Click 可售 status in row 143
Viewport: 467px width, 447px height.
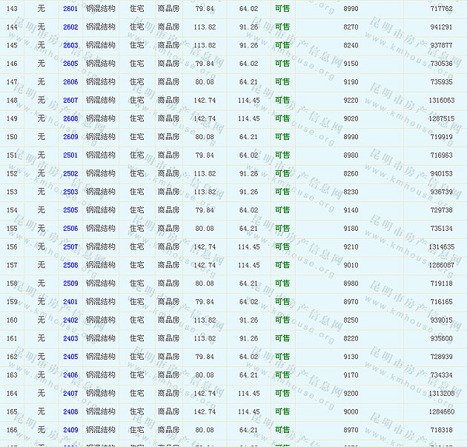[282, 9]
